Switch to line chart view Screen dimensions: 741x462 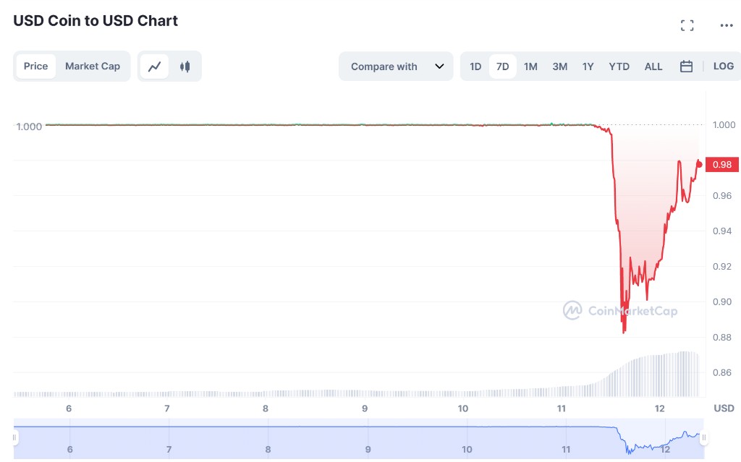154,67
